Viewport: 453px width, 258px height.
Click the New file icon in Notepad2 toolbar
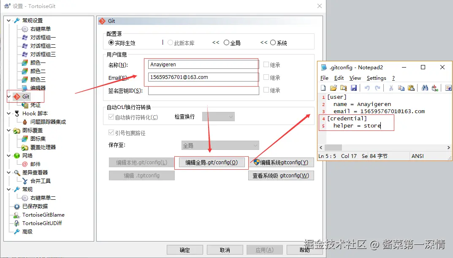click(323, 88)
